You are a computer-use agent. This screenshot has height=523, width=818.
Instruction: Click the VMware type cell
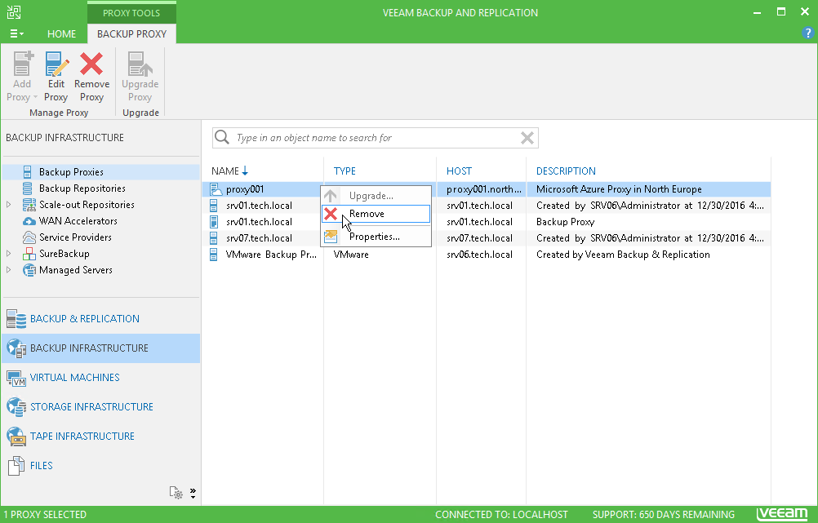coord(351,255)
